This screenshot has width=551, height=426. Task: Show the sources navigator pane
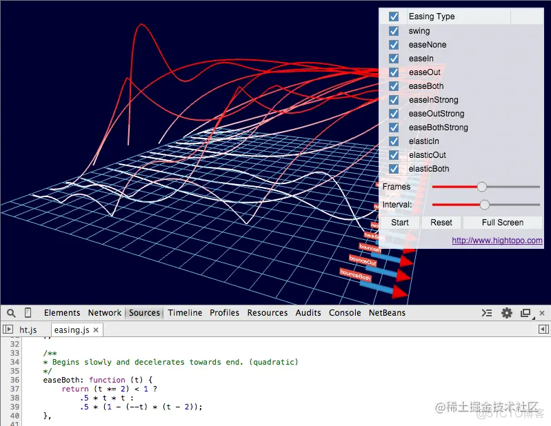(x=8, y=329)
